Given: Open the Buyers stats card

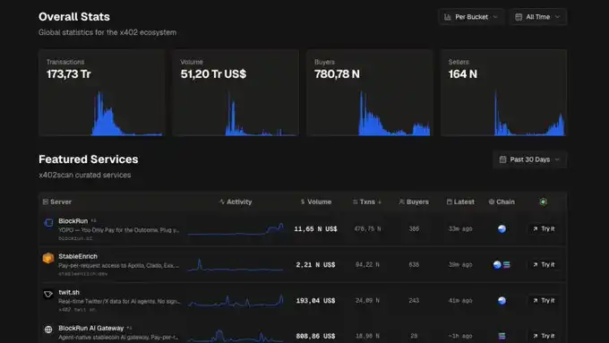Looking at the screenshot, I should (x=369, y=93).
